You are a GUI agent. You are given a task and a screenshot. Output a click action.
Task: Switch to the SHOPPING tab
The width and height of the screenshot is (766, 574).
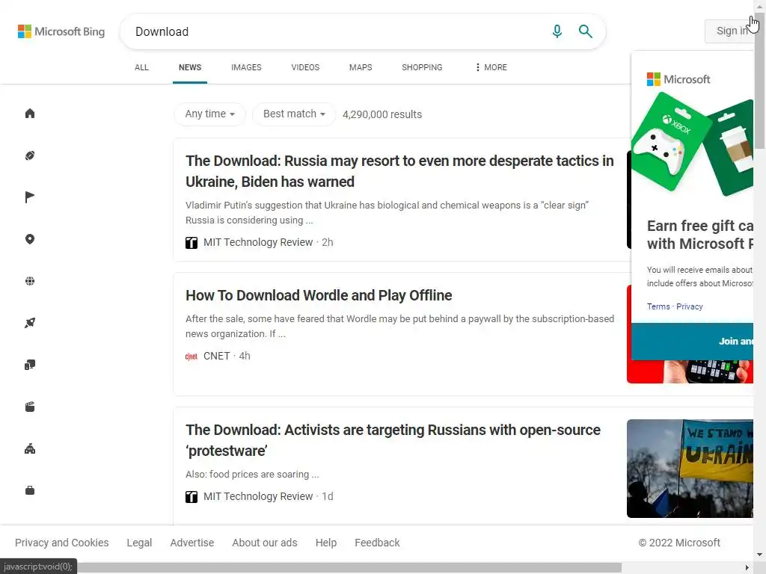click(422, 67)
